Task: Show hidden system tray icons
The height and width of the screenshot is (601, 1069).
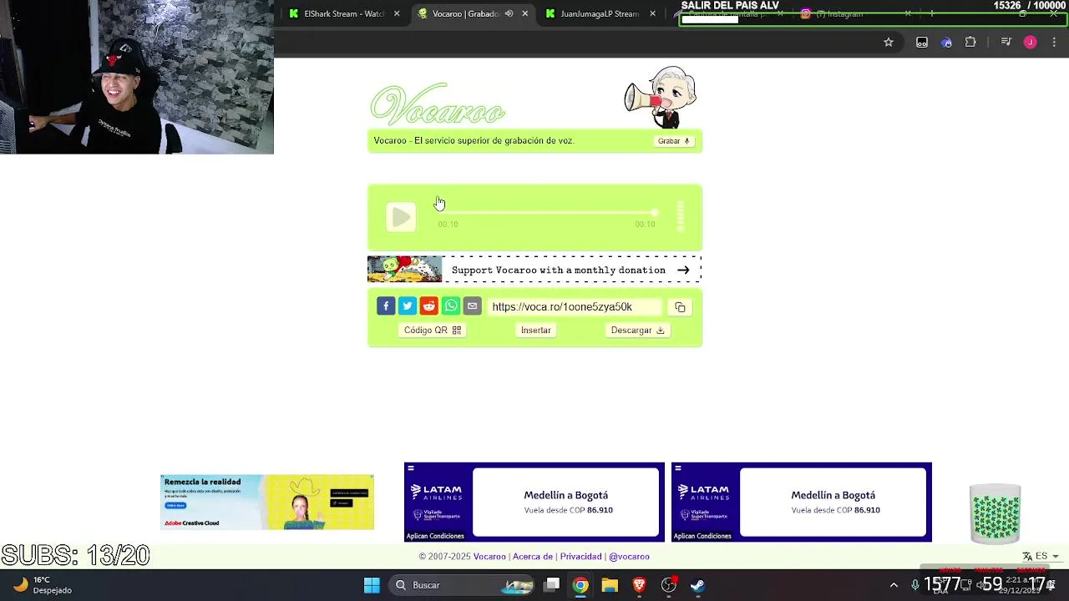Action: click(x=894, y=585)
